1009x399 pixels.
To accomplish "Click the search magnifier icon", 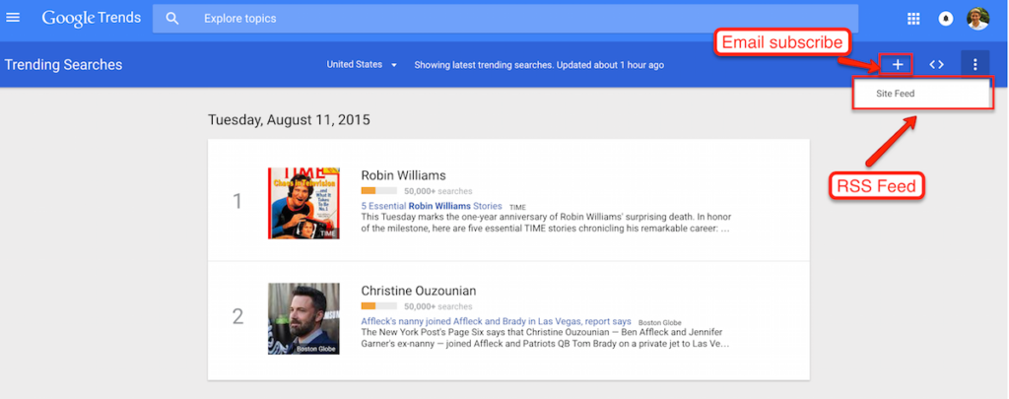I will 171,19.
